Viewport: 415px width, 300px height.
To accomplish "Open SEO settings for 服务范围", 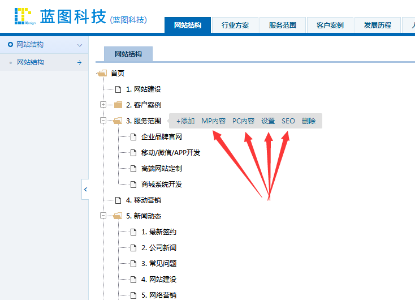I will (288, 121).
